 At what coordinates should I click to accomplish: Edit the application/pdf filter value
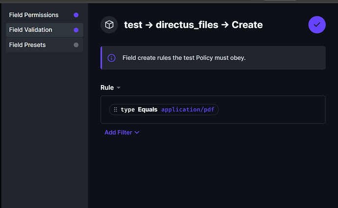188,110
